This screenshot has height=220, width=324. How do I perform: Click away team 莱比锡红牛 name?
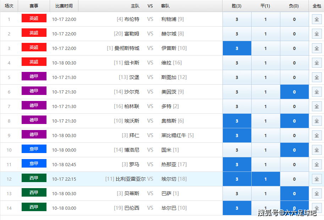(x=174, y=135)
